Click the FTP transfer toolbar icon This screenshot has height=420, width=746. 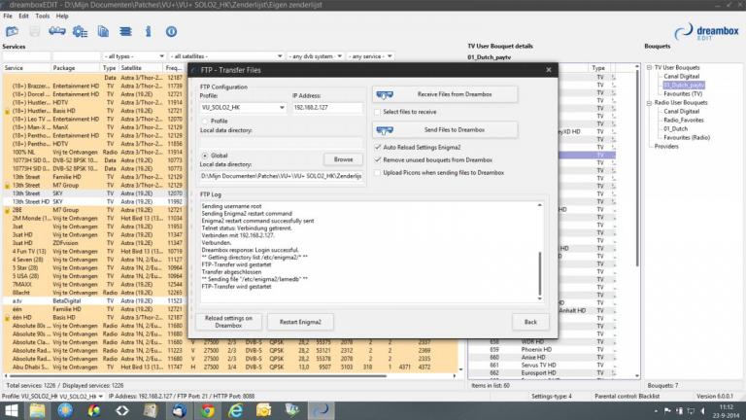point(57,32)
